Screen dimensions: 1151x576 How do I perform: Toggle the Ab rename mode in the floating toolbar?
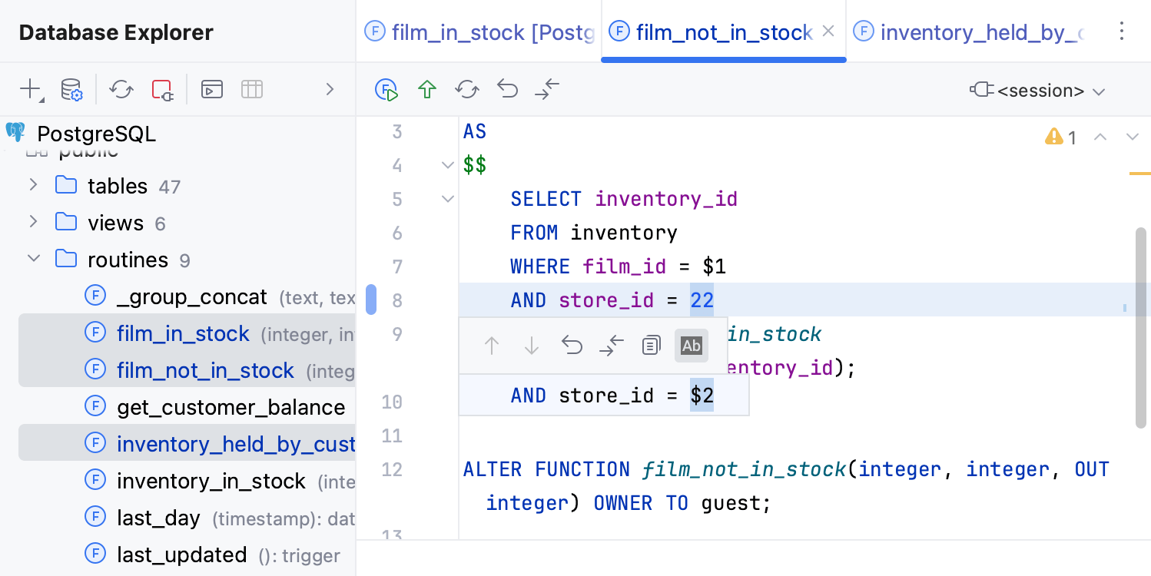(691, 346)
